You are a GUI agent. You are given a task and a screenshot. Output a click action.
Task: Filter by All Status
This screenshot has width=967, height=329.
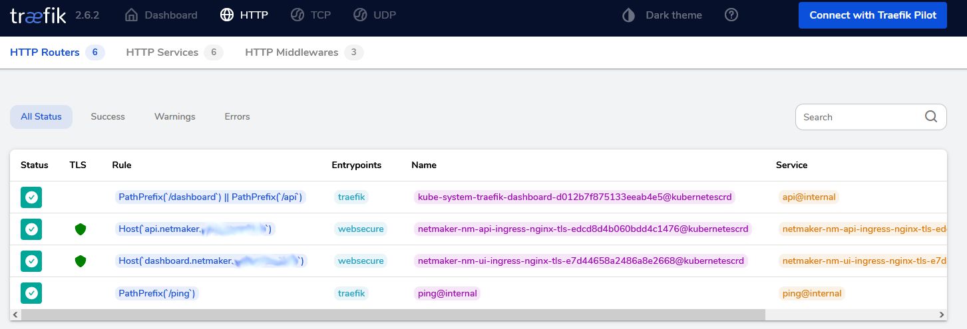(41, 116)
